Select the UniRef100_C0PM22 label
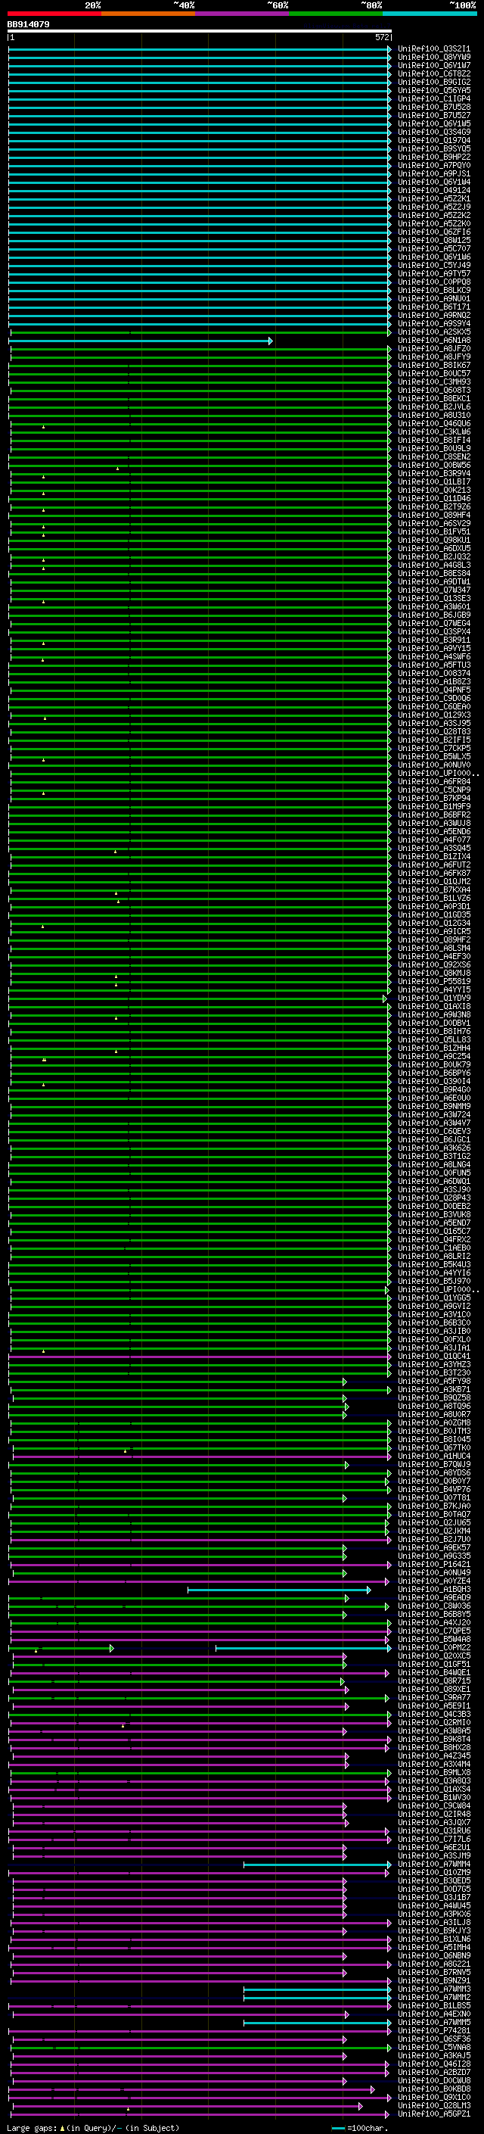This screenshot has height=2134, width=484. pyautogui.click(x=434, y=1648)
